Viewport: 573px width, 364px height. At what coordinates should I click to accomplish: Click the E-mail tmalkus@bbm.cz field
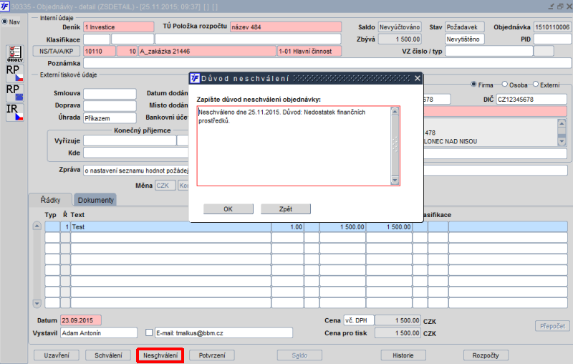[223, 332]
